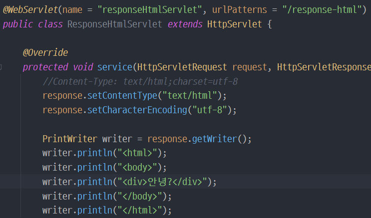
Task: Click the extends keyword
Action: [x=185, y=24]
